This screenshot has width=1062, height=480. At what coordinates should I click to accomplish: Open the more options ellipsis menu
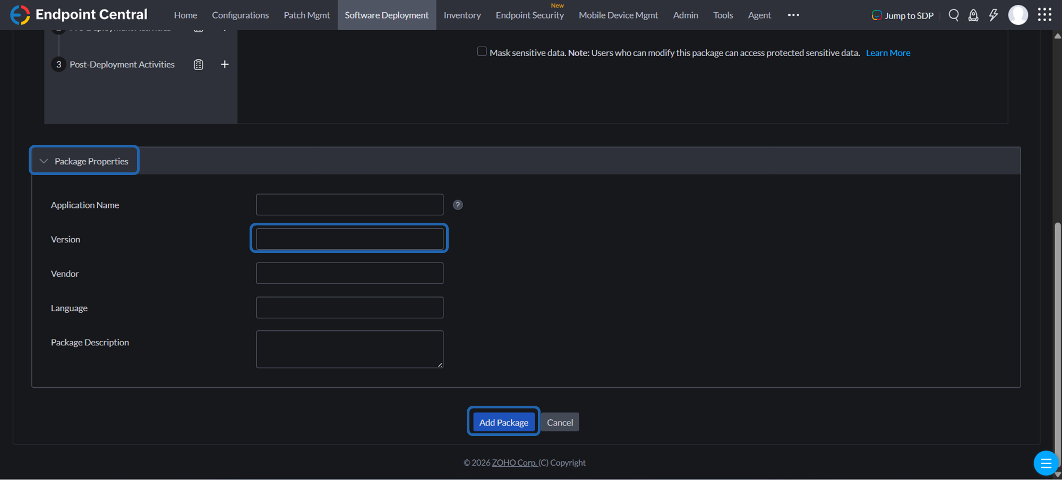click(x=793, y=15)
